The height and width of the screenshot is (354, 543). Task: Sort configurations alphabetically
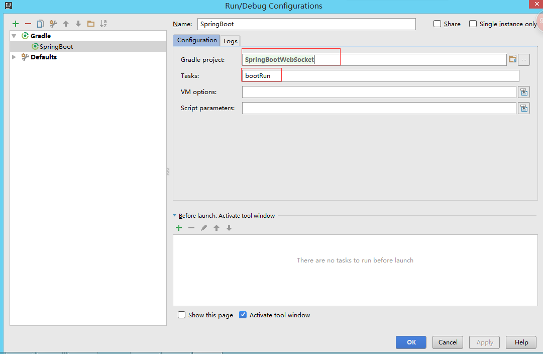coord(103,24)
